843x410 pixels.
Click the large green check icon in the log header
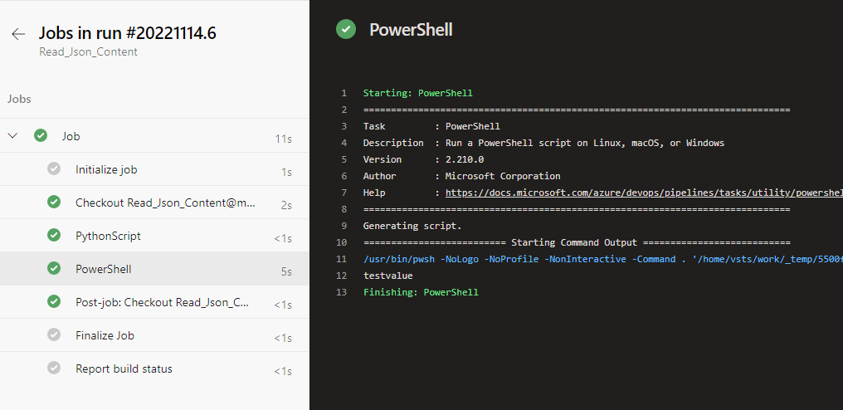coord(346,29)
